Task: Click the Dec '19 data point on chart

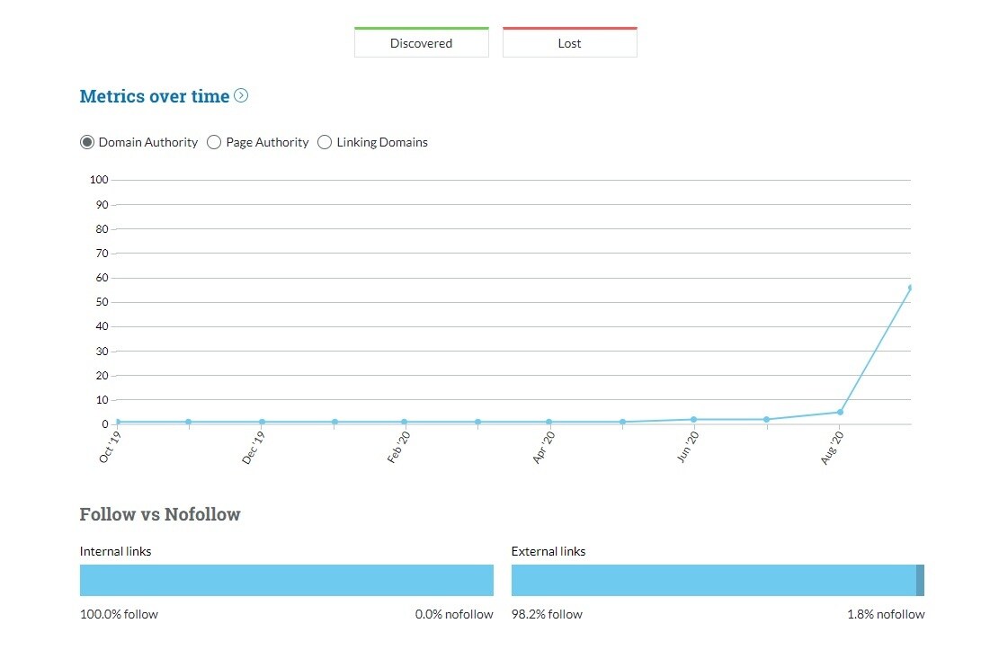Action: [262, 422]
